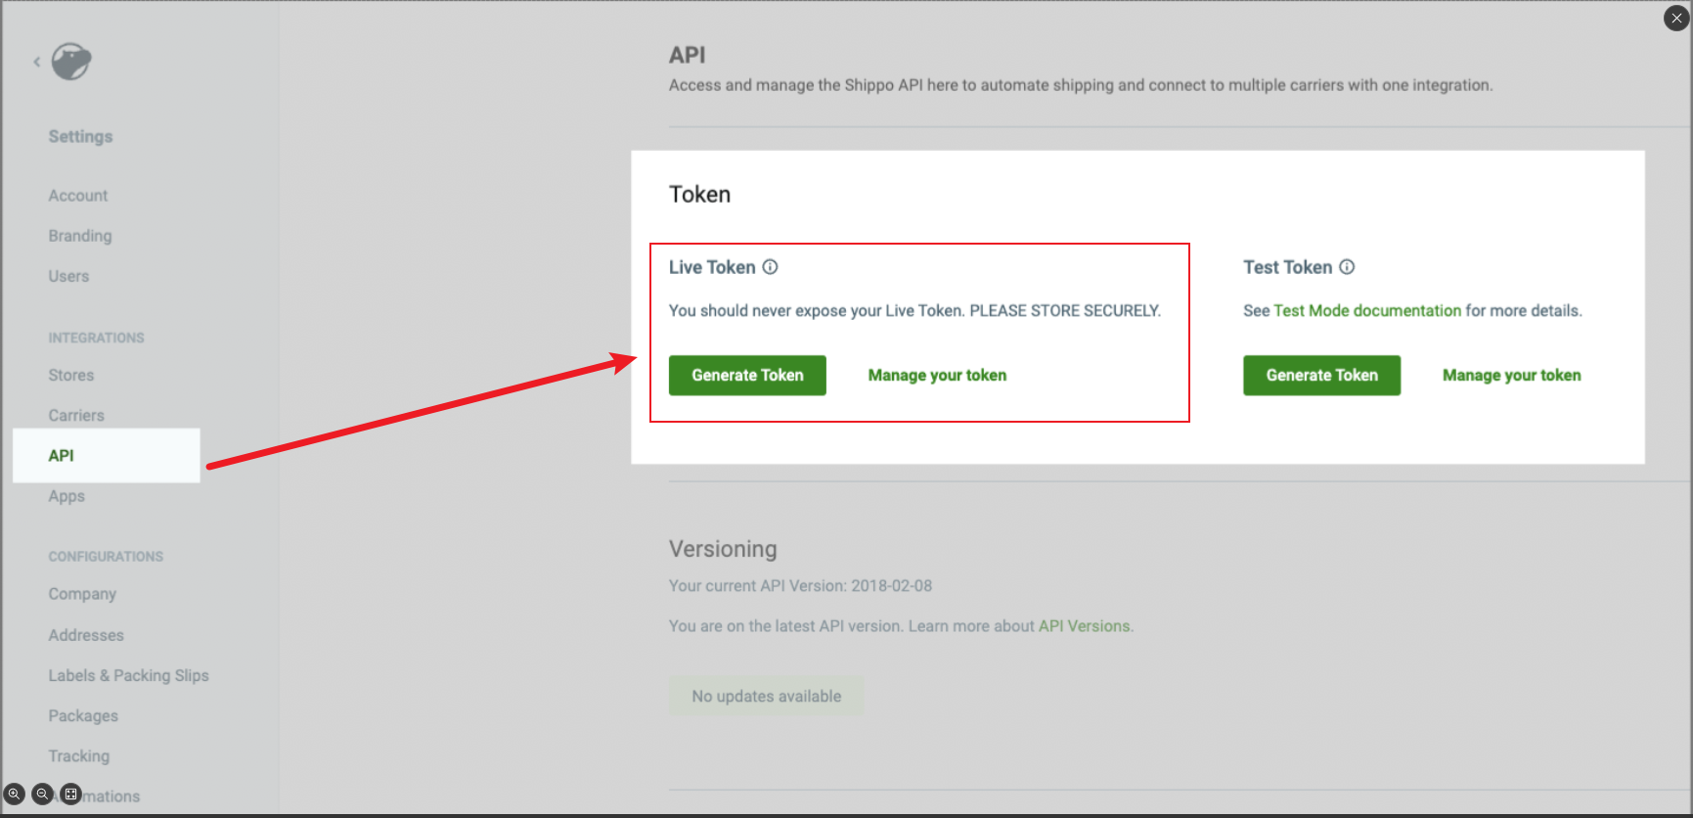Click the Settings heading in the sidebar
This screenshot has width=1693, height=818.
80,137
